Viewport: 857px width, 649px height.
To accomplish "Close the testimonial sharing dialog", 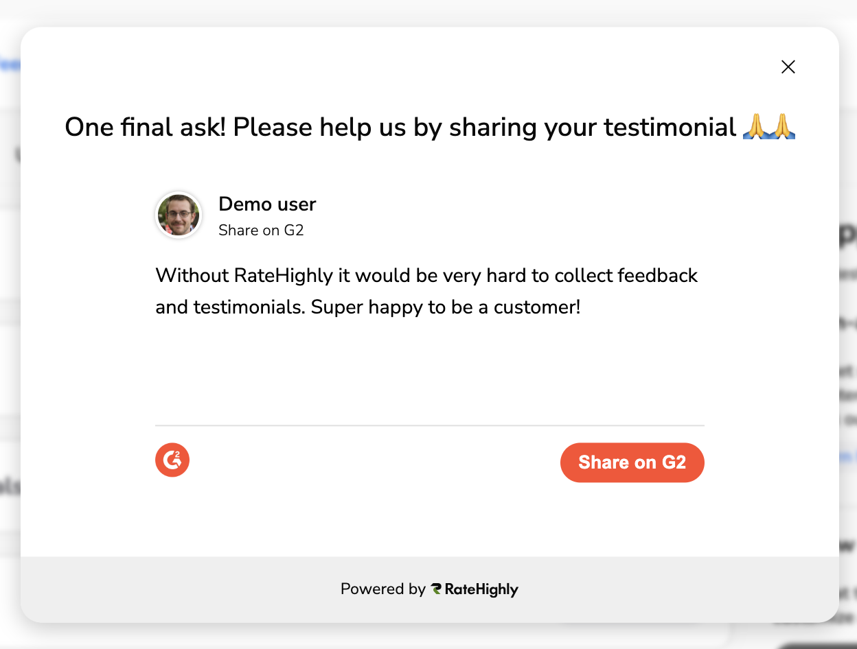I will [788, 67].
